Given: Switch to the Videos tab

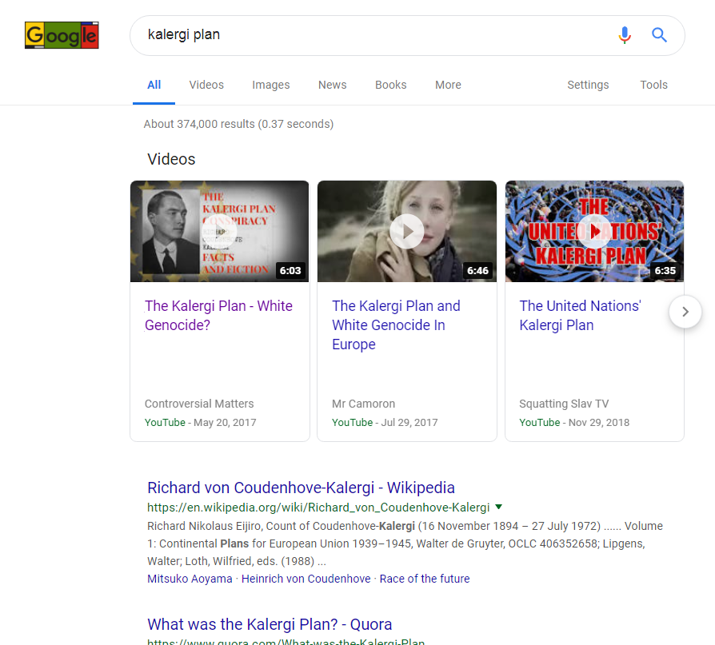Looking at the screenshot, I should tap(206, 85).
